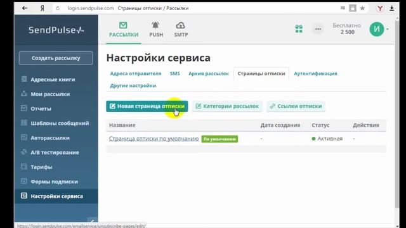This screenshot has width=406, height=228.
Task: Click the Название column header
Action: pyautogui.click(x=122, y=125)
